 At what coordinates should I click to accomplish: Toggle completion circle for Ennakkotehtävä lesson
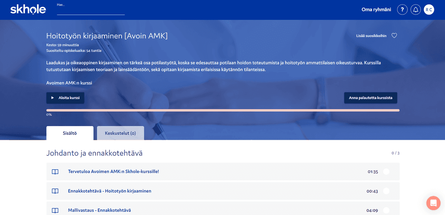(x=386, y=191)
